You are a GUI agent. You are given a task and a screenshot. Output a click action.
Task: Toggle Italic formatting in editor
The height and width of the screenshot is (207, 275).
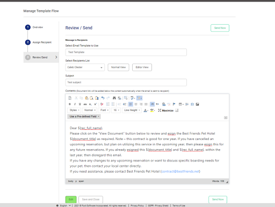75,104
